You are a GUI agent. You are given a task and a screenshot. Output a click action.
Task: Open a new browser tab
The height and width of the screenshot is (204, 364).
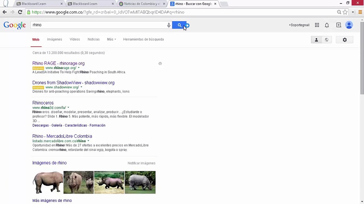click(x=224, y=4)
